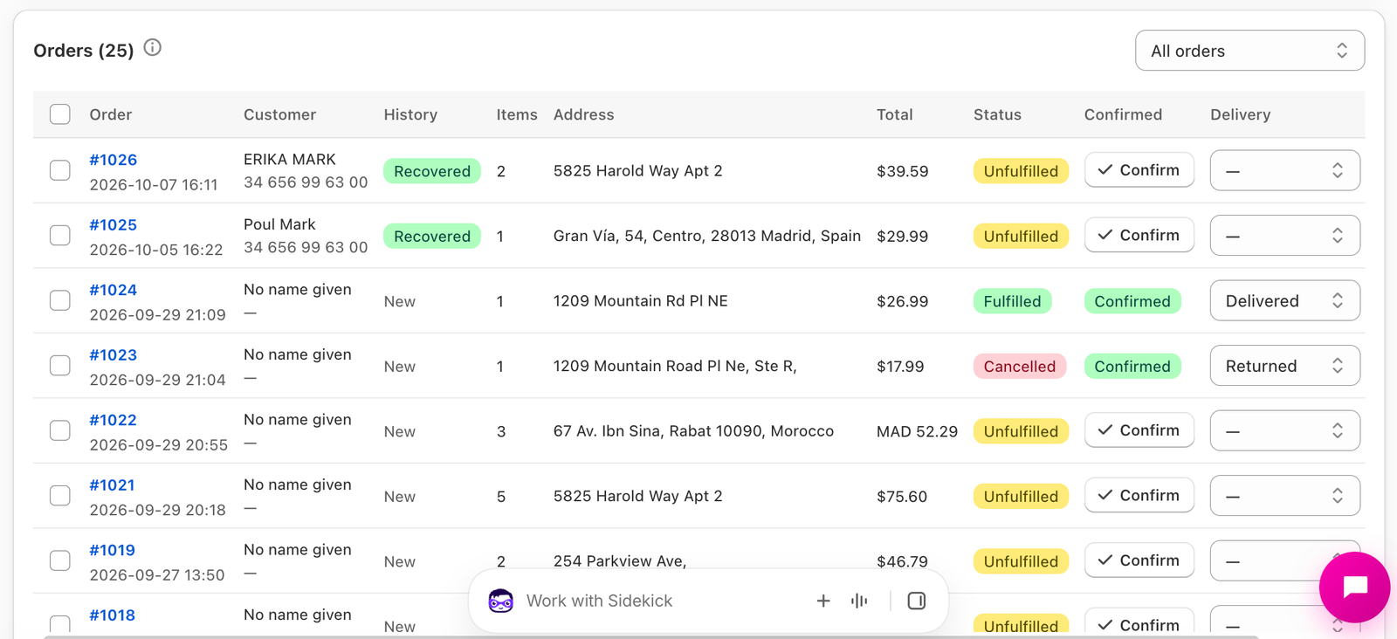Select the checkbox for order #1023

coord(60,366)
